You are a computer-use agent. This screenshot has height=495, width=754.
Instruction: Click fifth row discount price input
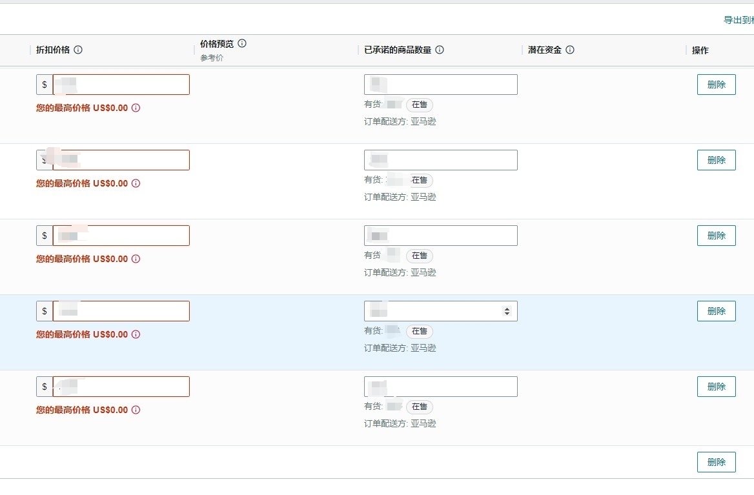[121, 387]
